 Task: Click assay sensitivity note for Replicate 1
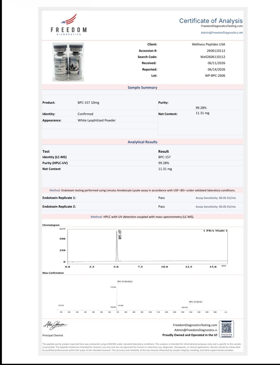[216, 198]
